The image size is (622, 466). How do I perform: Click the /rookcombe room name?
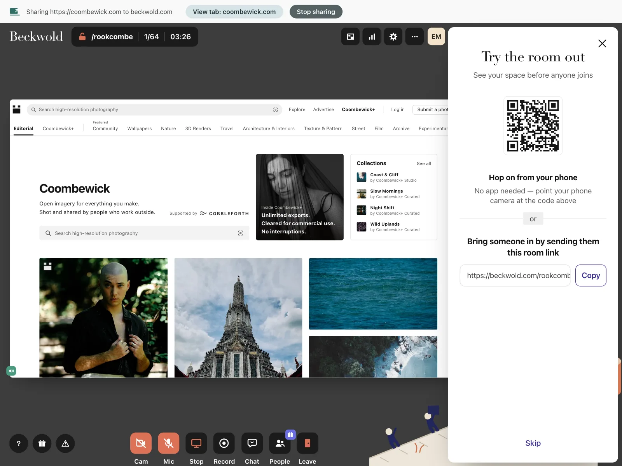[112, 37]
